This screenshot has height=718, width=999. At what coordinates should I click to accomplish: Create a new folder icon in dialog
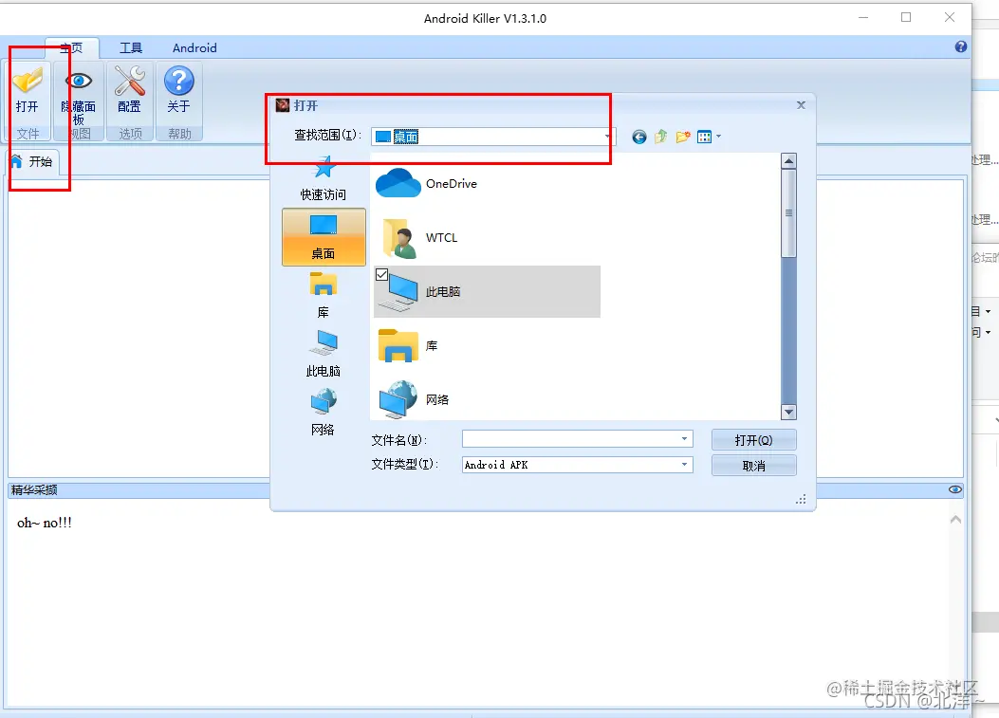pyautogui.click(x=683, y=137)
